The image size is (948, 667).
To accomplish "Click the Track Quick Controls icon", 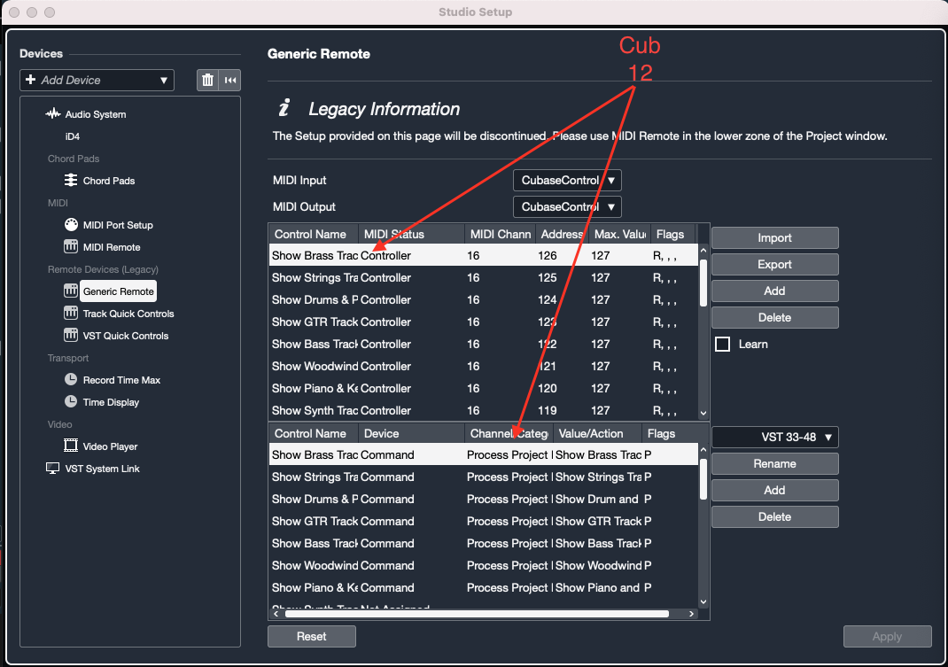I will (x=71, y=314).
